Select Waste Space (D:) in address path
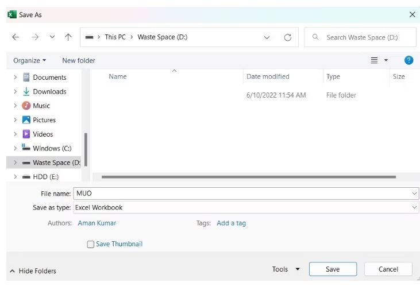 [163, 37]
